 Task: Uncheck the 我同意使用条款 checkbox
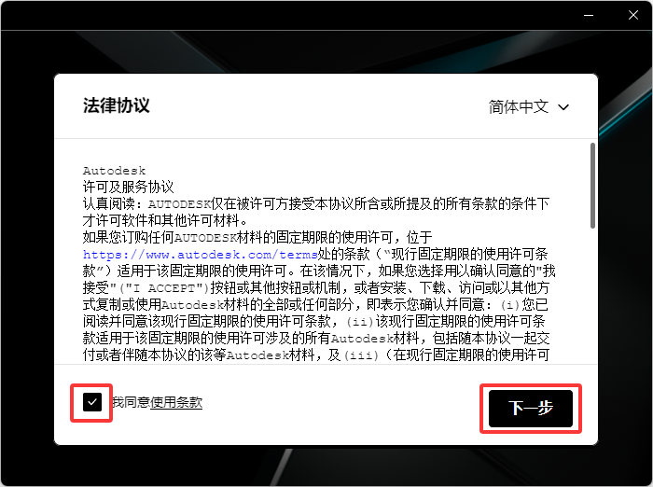coord(92,402)
